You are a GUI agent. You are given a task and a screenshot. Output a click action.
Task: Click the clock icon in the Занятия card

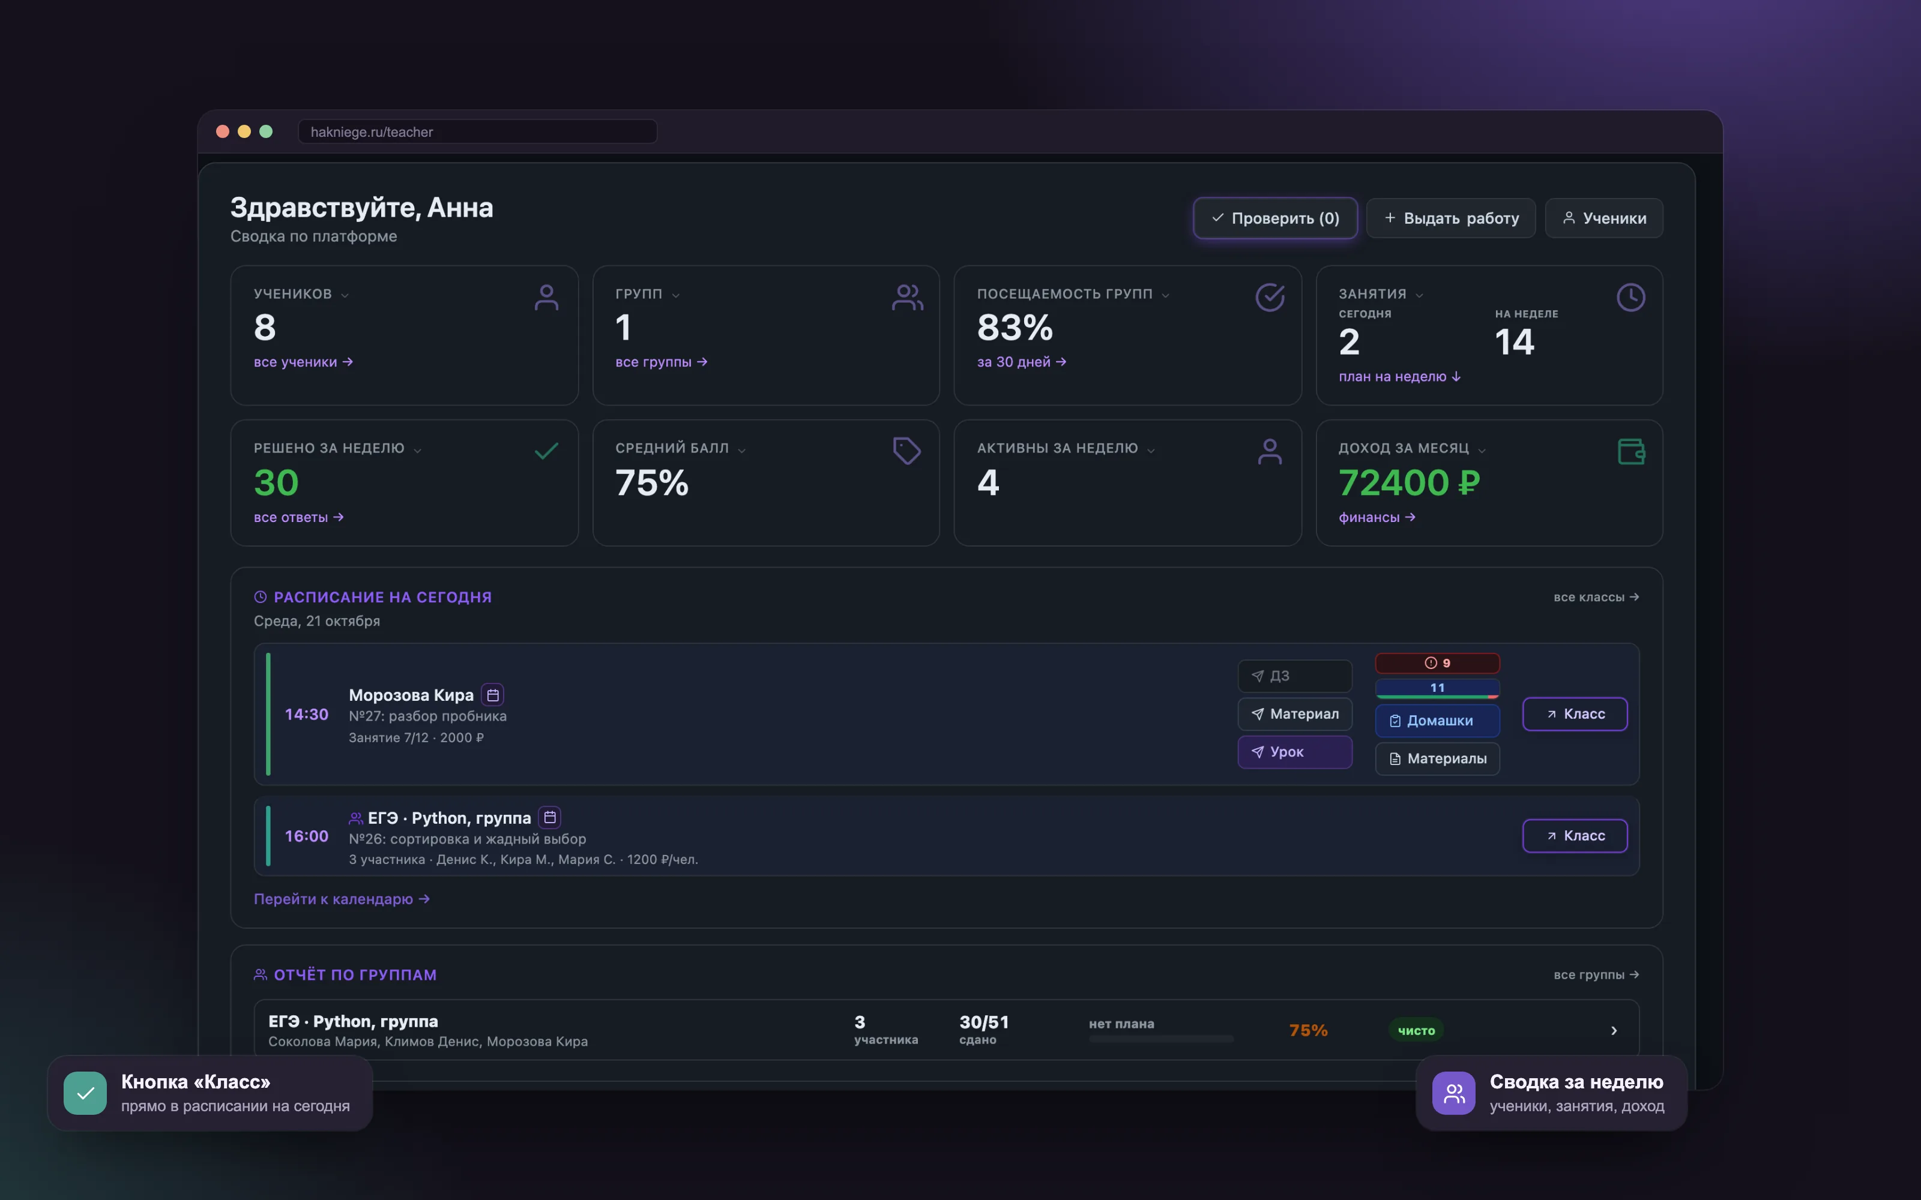point(1631,298)
